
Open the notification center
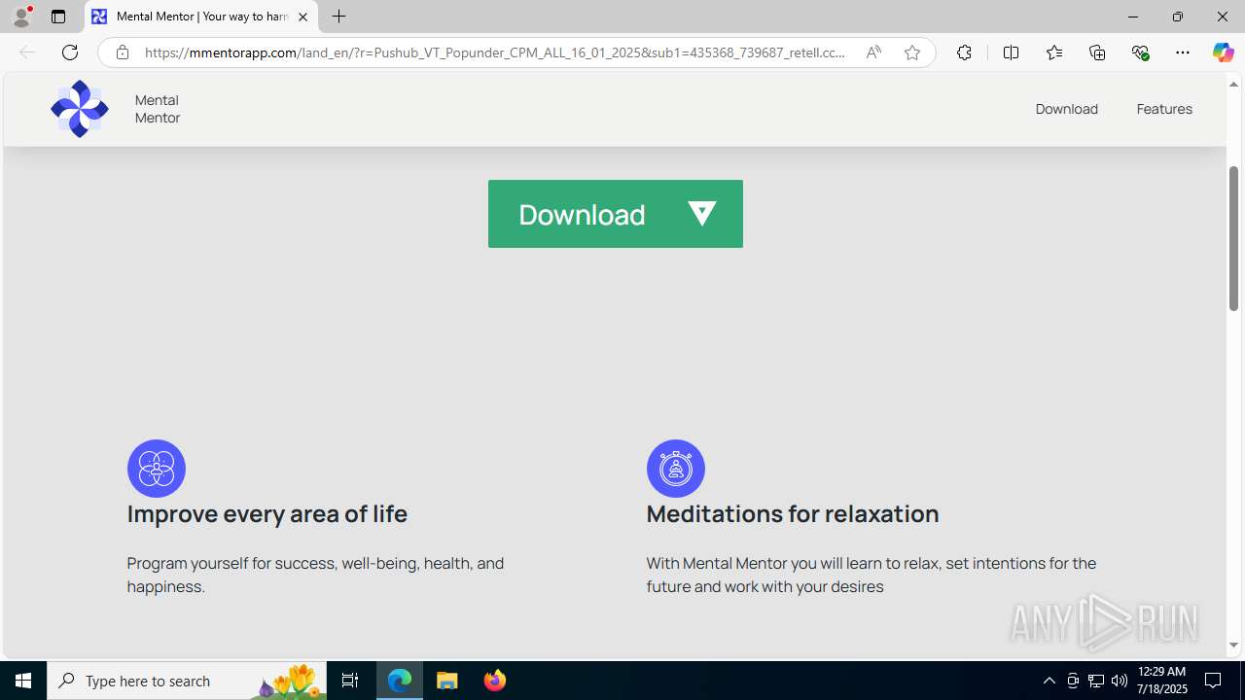[x=1214, y=681]
